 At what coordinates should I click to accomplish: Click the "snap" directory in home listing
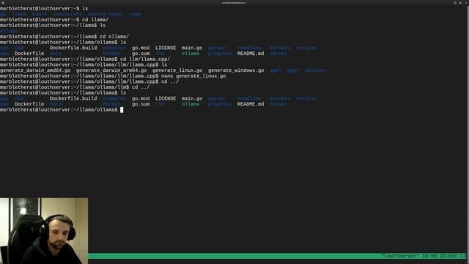135,14
